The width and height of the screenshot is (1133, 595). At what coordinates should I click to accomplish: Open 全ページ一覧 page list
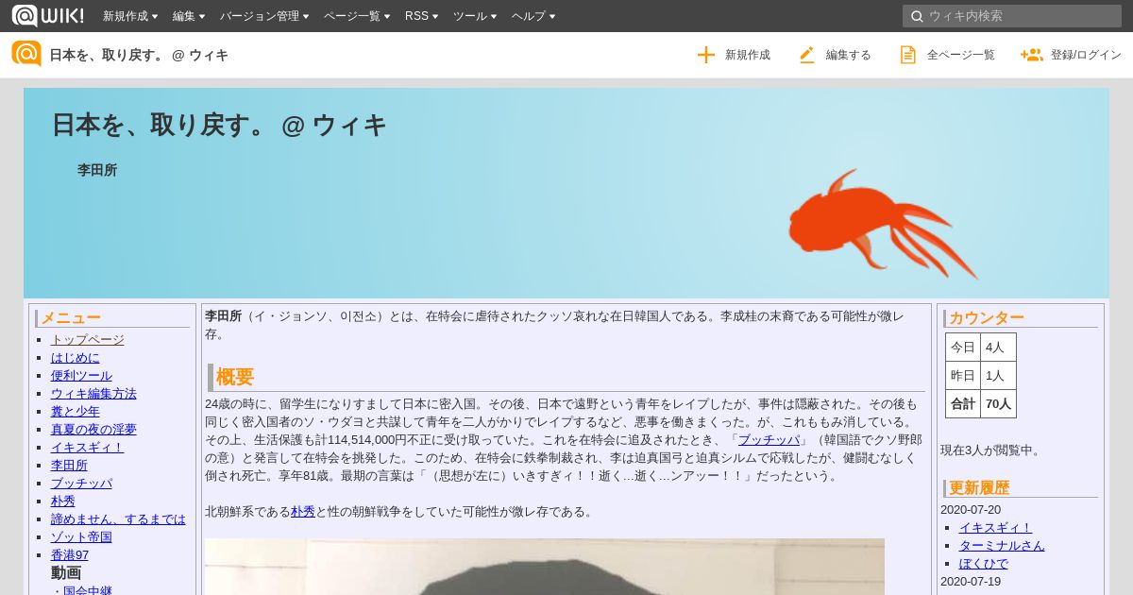[x=947, y=55]
